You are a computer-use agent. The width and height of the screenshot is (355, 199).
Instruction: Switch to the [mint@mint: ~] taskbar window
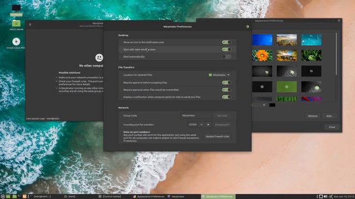pyautogui.click(x=42, y=197)
